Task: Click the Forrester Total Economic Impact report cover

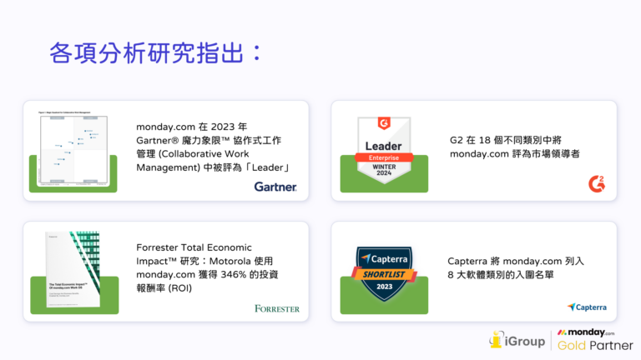Action: 73,269
